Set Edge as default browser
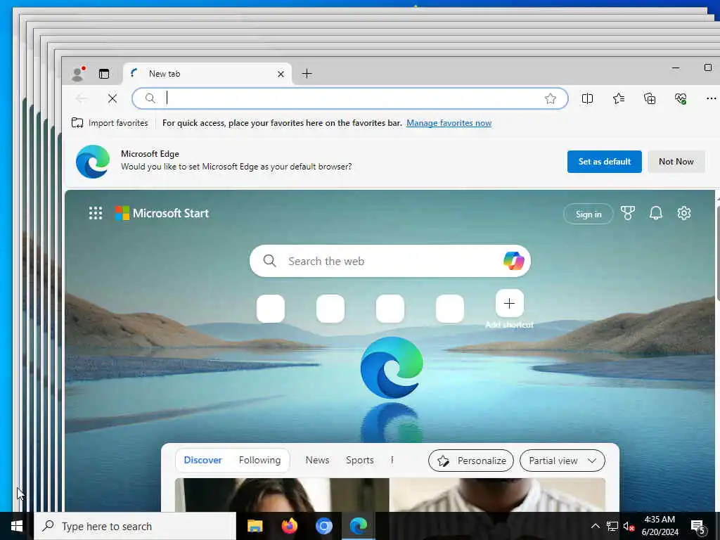 [x=604, y=162]
